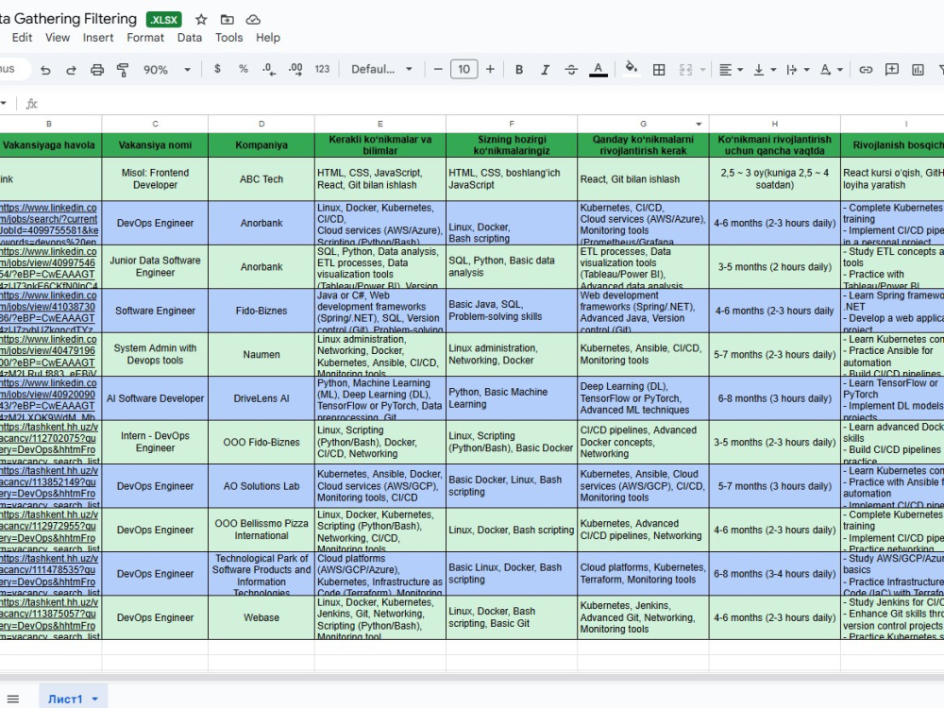Select 'OOO Bellissmo Pizza International' cell
This screenshot has height=708, width=944.
261,530
